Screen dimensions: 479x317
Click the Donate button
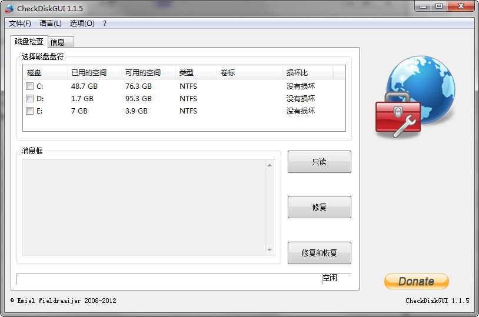click(x=416, y=281)
